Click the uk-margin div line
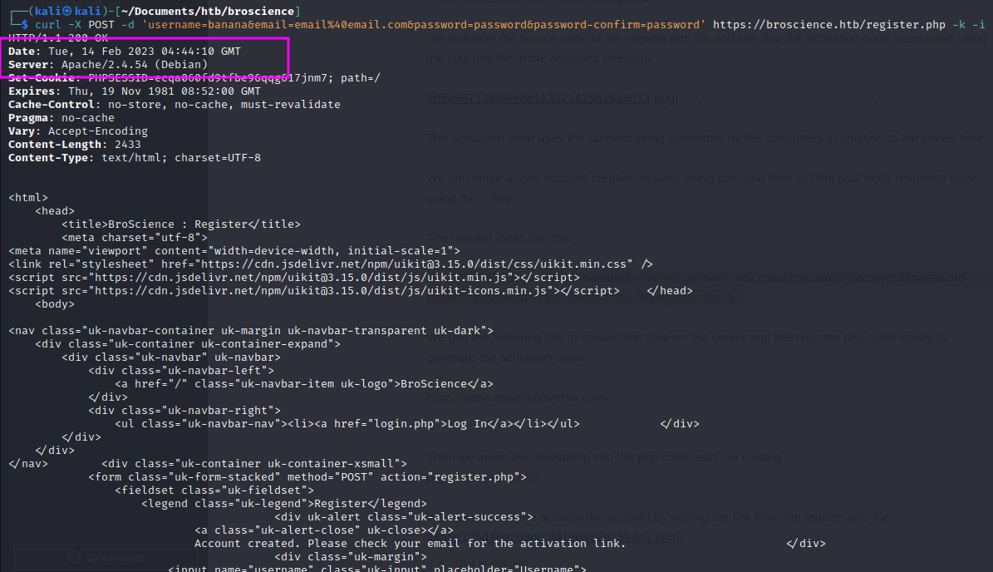The image size is (993, 572). point(351,557)
